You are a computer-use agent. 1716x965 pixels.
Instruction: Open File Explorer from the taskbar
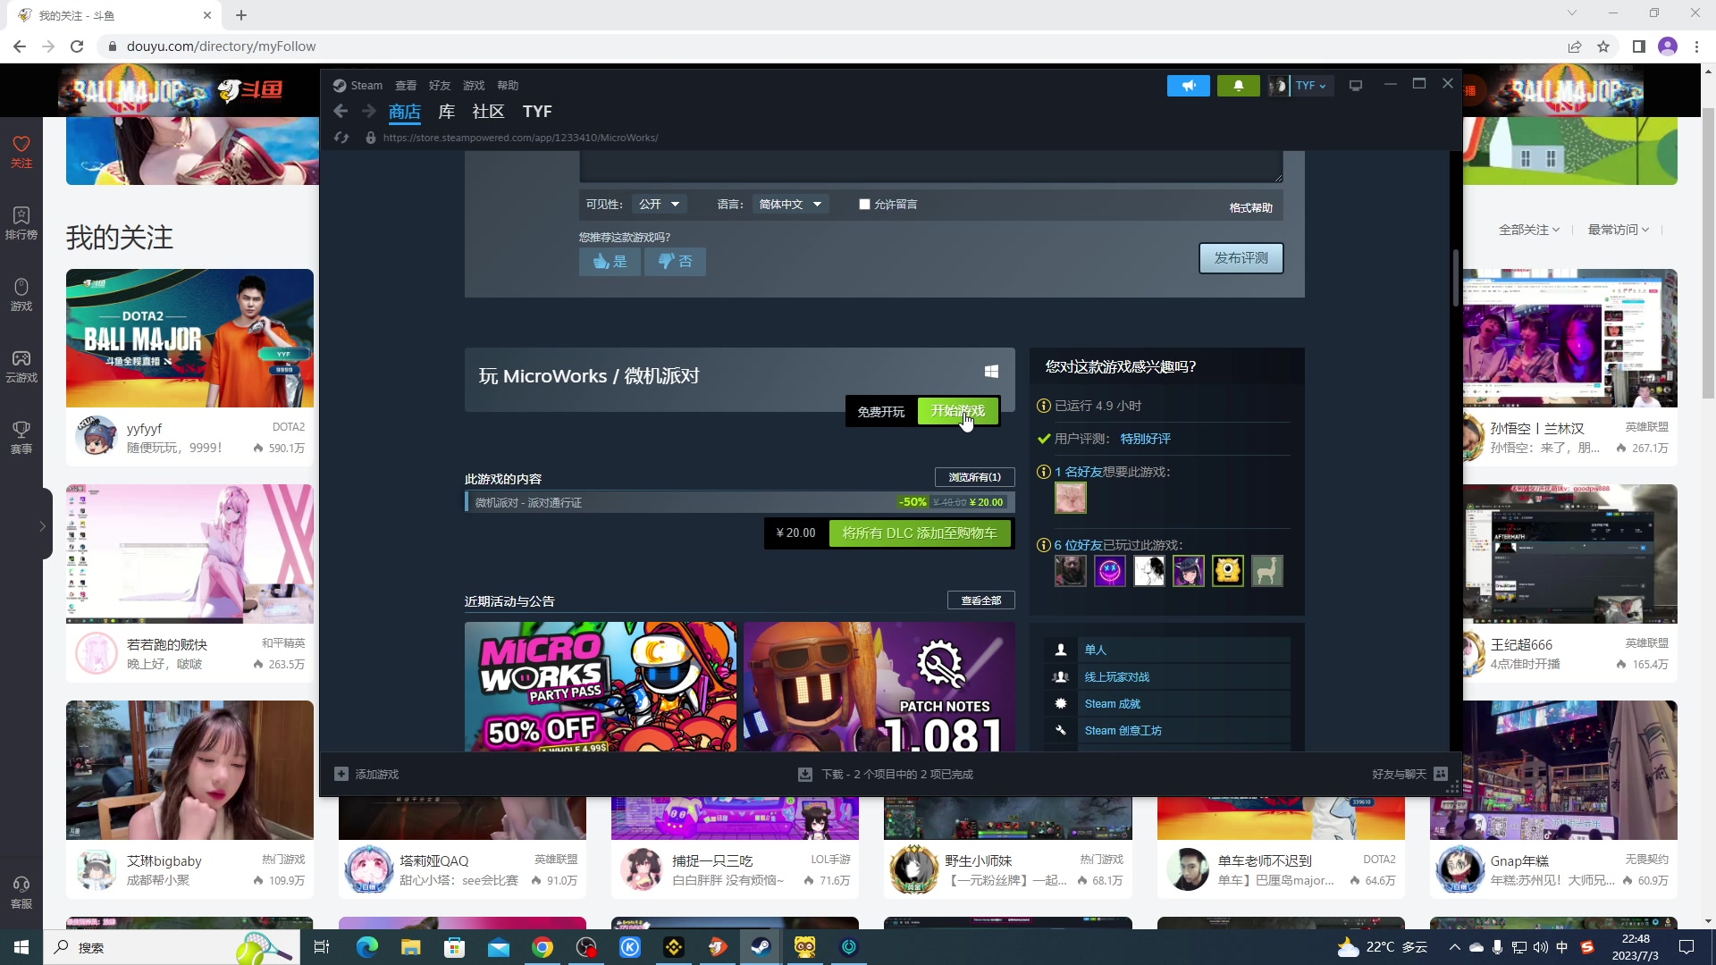411,947
